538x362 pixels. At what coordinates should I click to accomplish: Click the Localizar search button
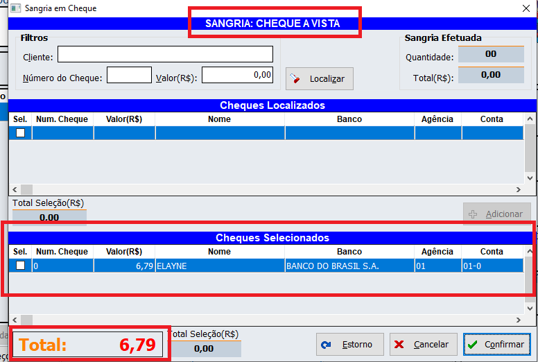320,79
